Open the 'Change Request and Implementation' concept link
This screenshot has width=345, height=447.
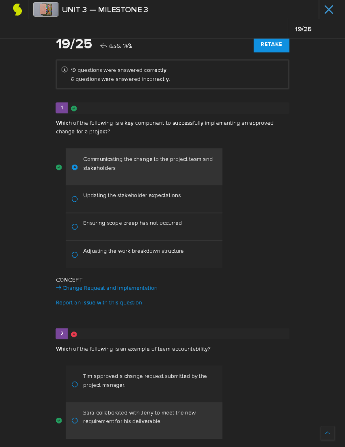(110, 288)
